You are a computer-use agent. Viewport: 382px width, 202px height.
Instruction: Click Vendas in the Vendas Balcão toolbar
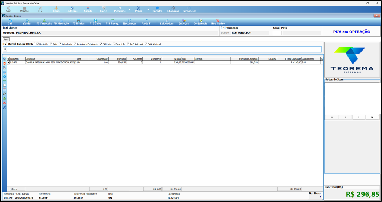click(x=27, y=22)
